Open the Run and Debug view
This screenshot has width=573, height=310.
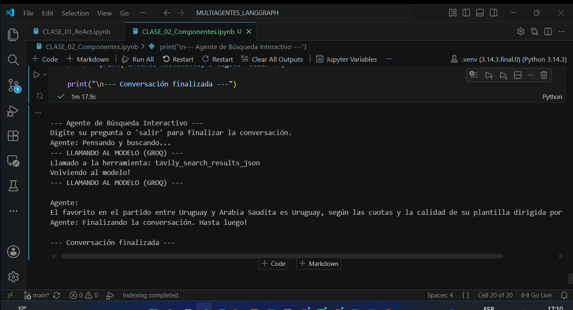pyautogui.click(x=13, y=111)
